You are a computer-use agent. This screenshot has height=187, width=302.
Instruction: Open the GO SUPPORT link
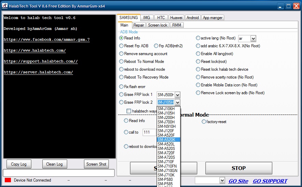point(270,181)
